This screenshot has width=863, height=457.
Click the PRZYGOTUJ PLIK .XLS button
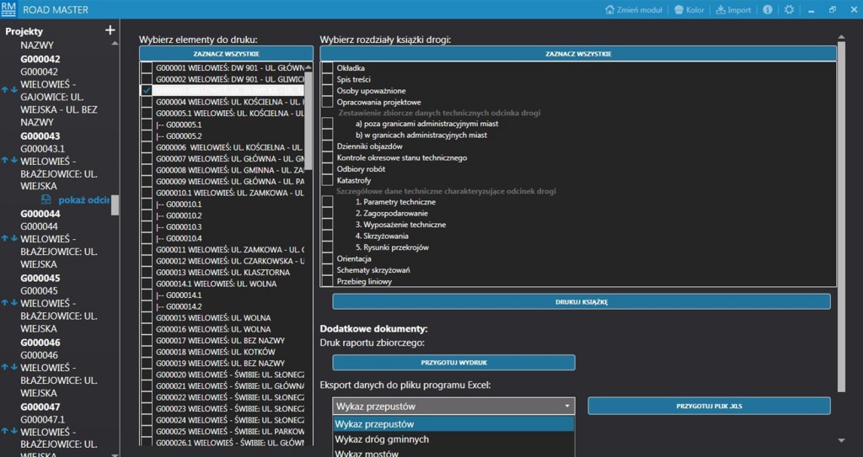[709, 407]
